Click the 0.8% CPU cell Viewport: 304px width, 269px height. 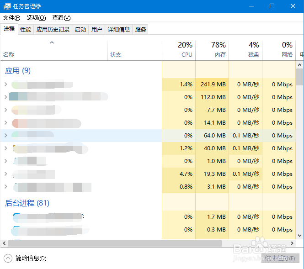179,187
